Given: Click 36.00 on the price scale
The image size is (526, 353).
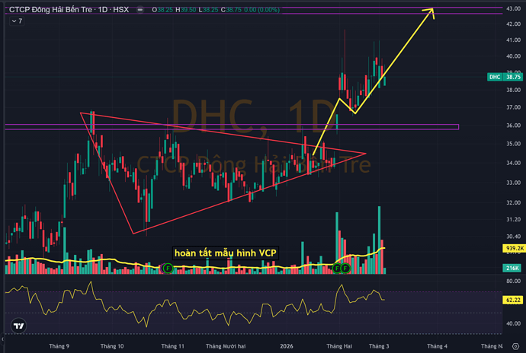Looking at the screenshot, I should (x=513, y=126).
